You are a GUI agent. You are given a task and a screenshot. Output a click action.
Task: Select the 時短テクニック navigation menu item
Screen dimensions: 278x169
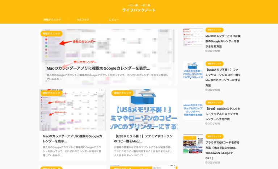pyautogui.click(x=52, y=20)
